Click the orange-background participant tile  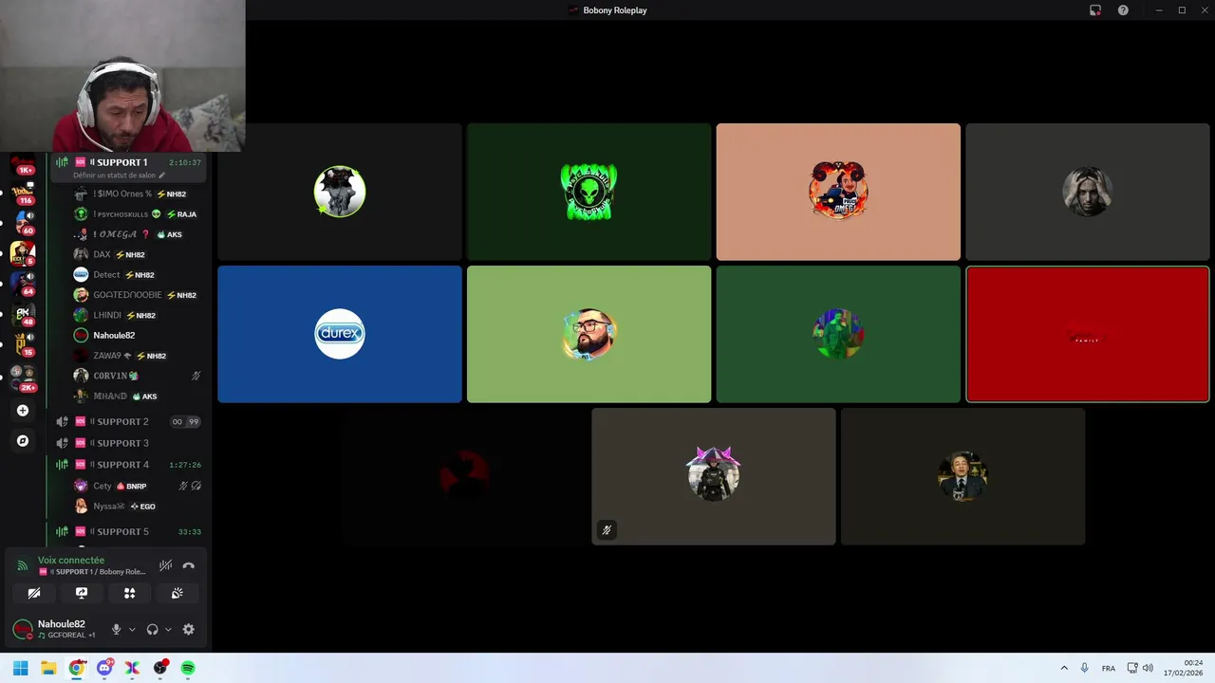click(838, 192)
